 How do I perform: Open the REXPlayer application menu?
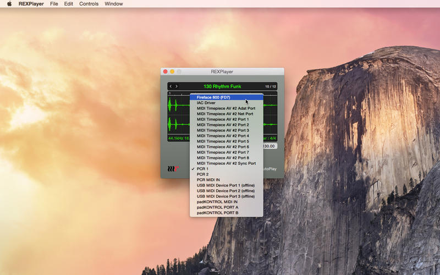[31, 4]
